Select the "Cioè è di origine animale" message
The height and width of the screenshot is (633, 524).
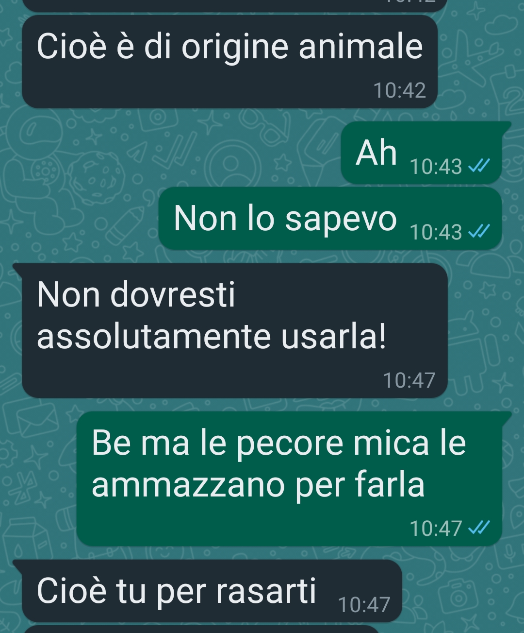(x=230, y=62)
